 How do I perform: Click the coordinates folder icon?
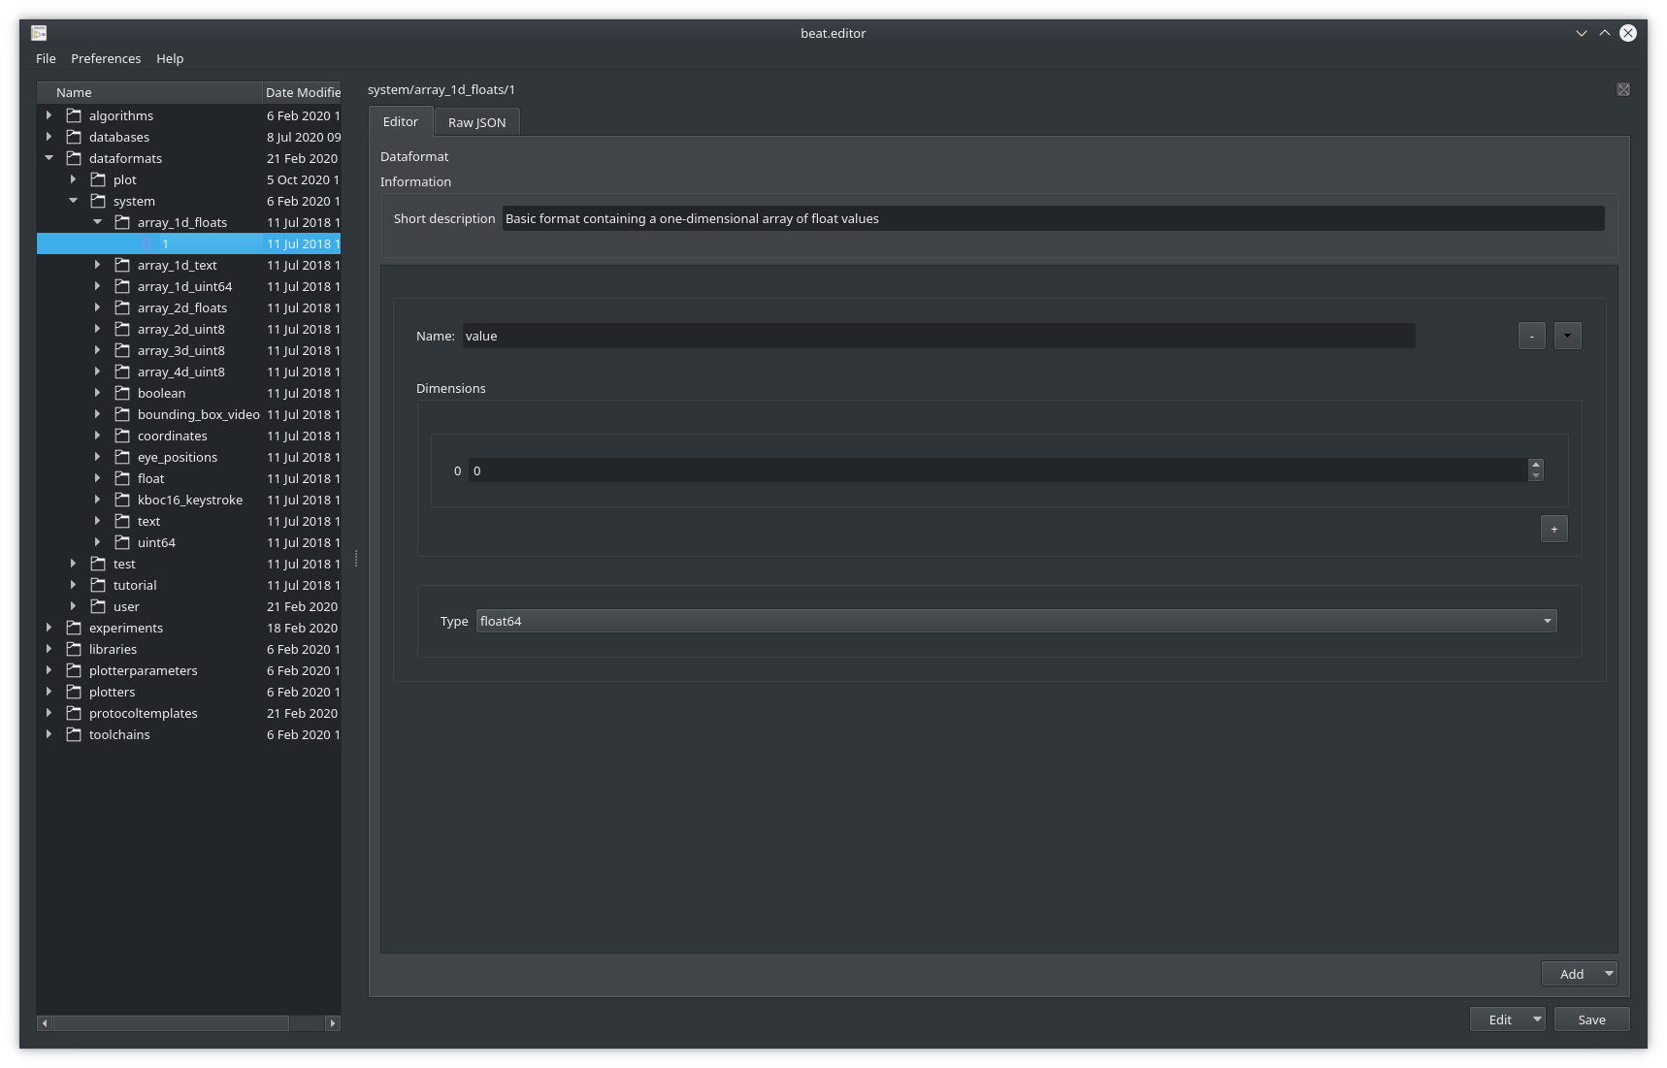122,436
